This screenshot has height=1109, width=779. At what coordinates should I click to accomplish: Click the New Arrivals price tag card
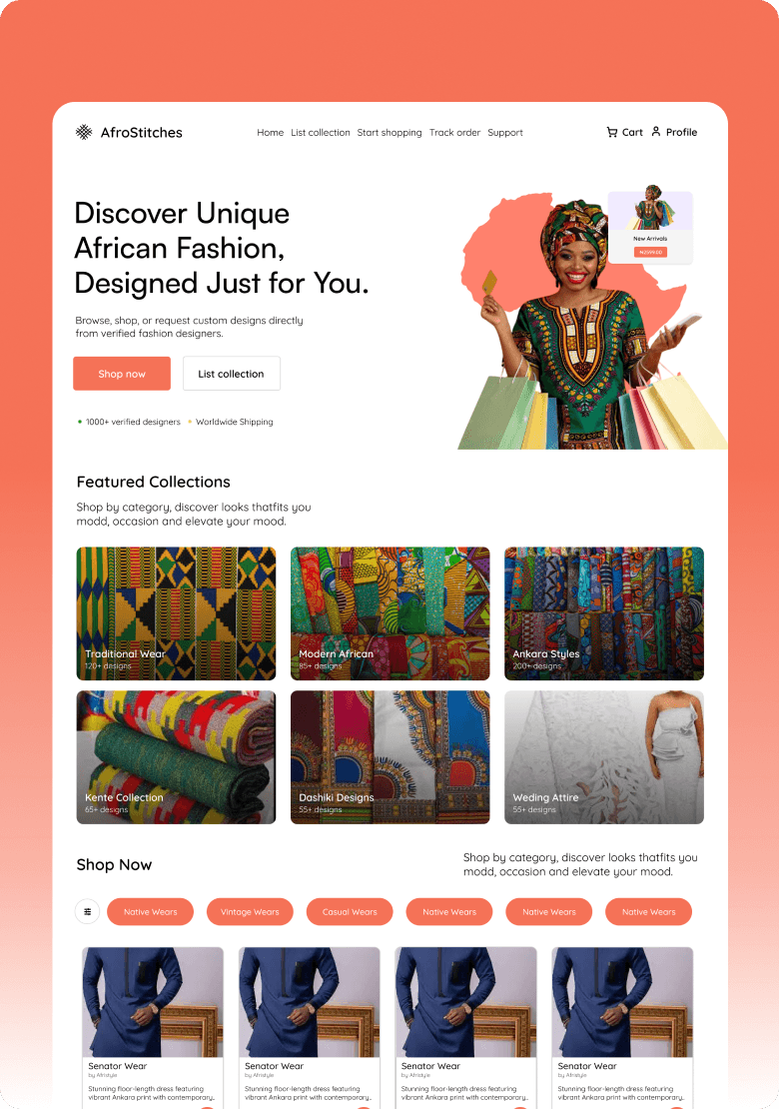click(x=650, y=227)
